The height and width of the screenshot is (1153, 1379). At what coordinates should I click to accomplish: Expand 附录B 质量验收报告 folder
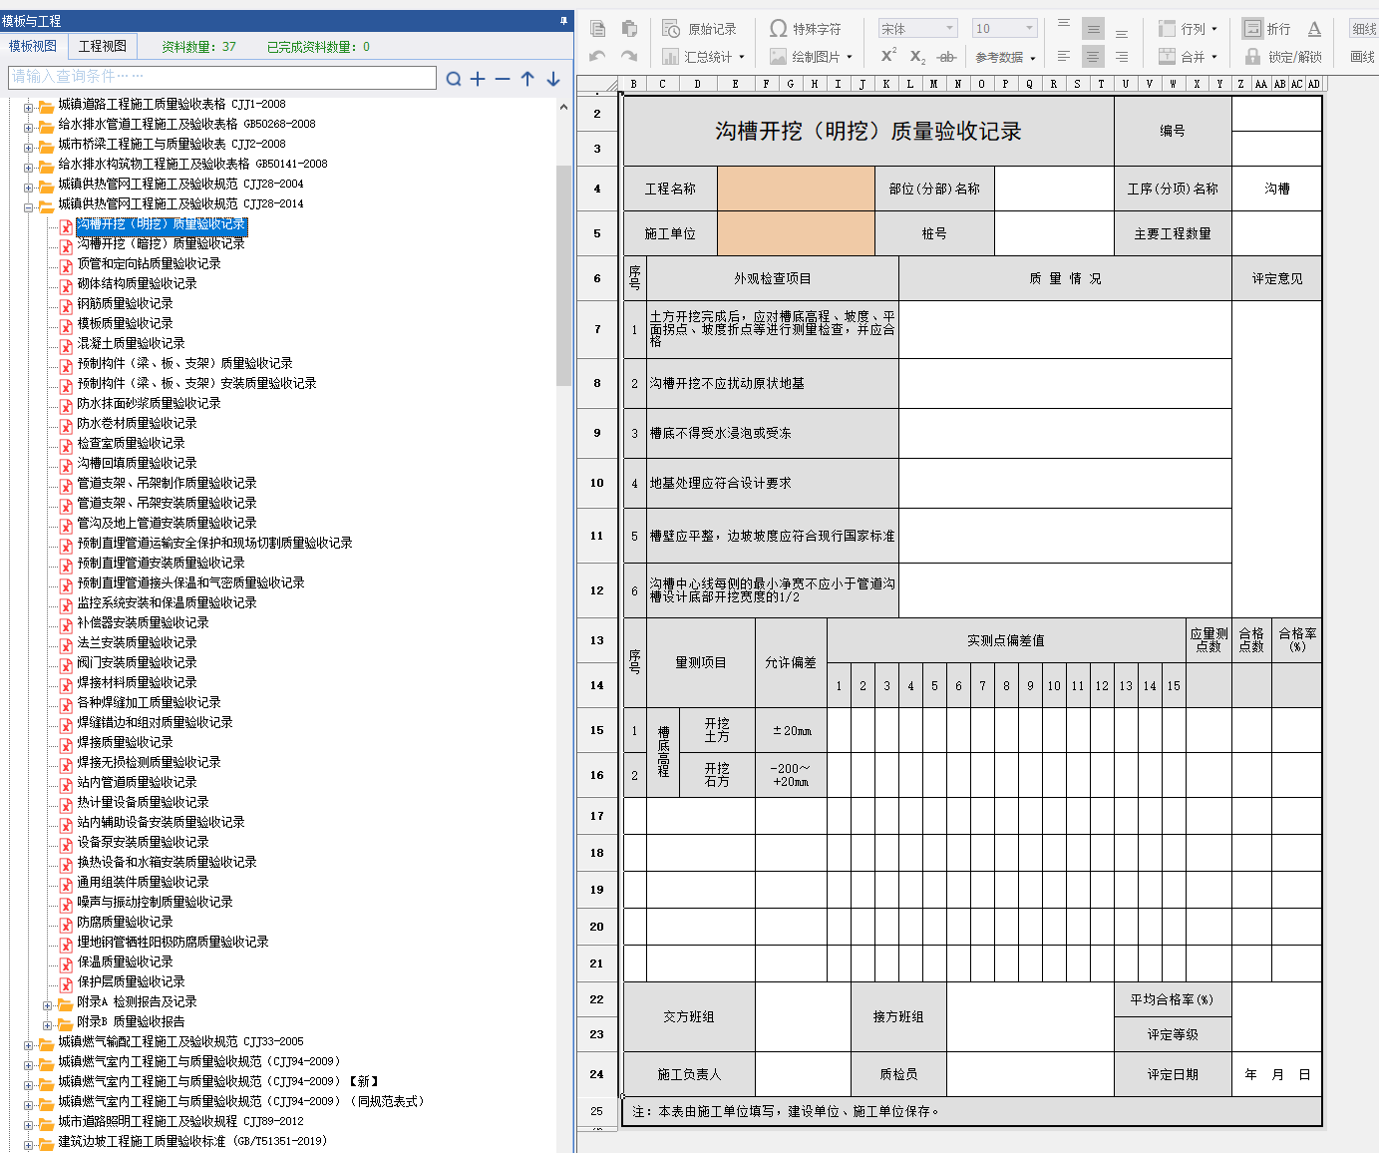tap(48, 1024)
